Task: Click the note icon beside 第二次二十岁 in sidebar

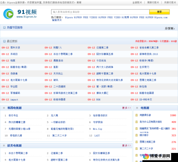Action: click(137, 148)
